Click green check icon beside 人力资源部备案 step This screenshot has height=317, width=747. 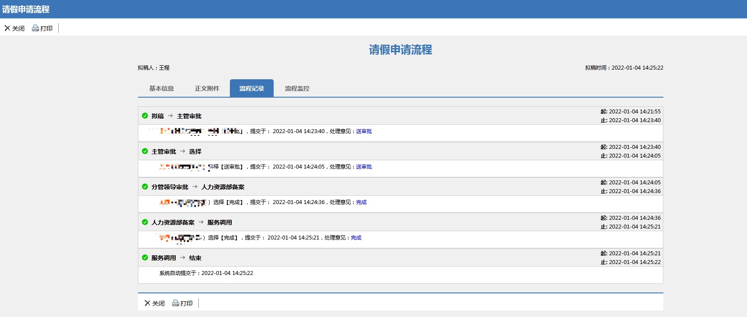pyautogui.click(x=145, y=222)
